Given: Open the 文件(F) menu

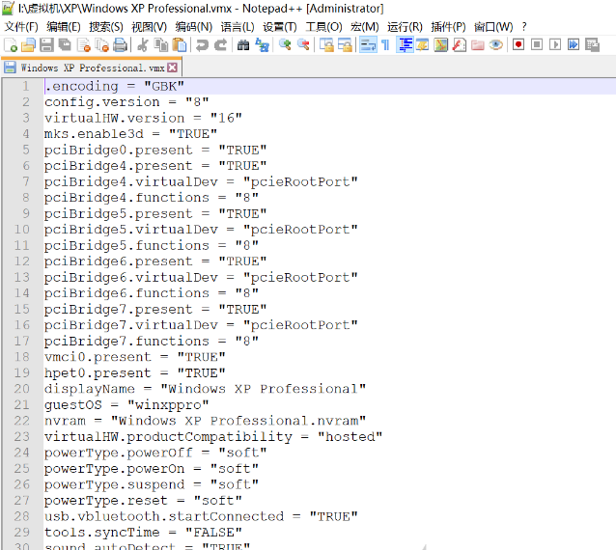Looking at the screenshot, I should [21, 27].
